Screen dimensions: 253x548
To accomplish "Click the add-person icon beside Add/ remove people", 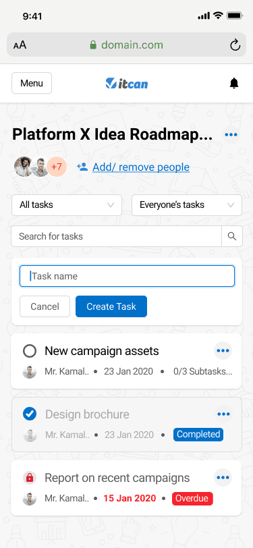I will tap(82, 167).
